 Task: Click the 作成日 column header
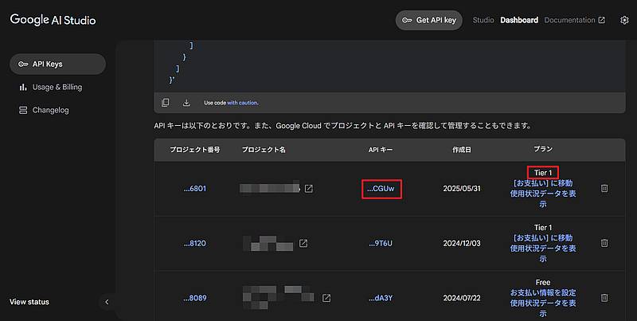tap(462, 150)
